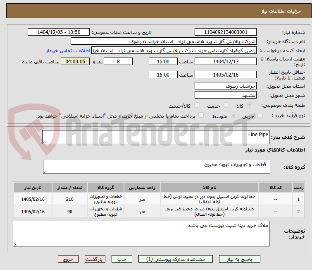Click the شماره نیاز field 1104092134003001

226,32
